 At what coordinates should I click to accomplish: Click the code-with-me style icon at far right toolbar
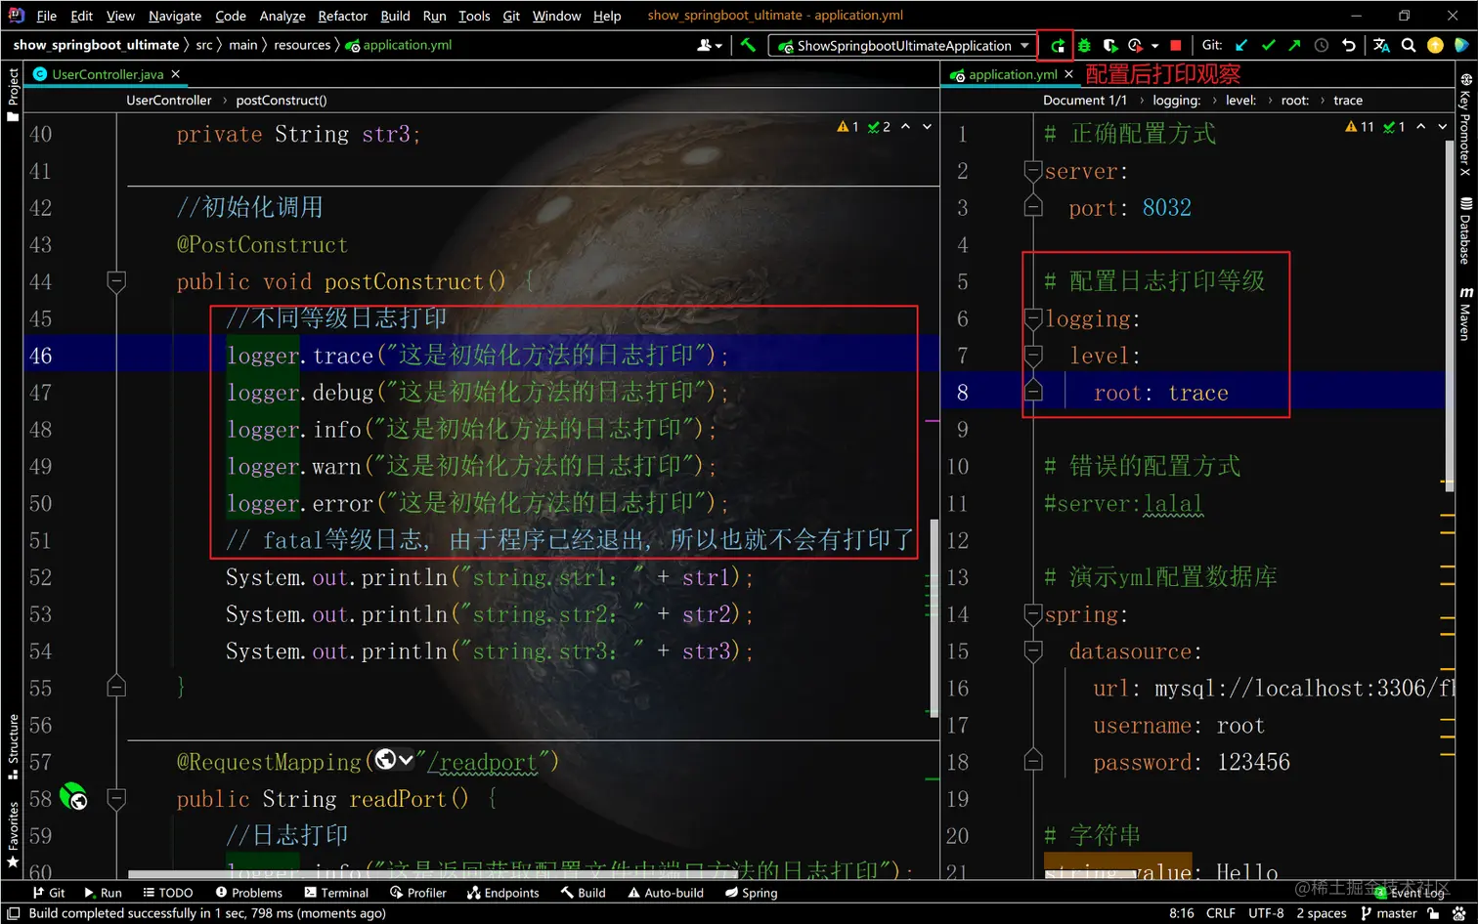coord(1461,45)
